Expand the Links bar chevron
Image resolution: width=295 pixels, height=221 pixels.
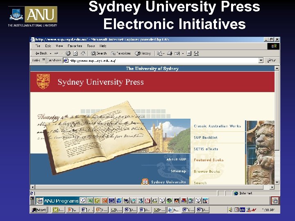(x=44, y=60)
